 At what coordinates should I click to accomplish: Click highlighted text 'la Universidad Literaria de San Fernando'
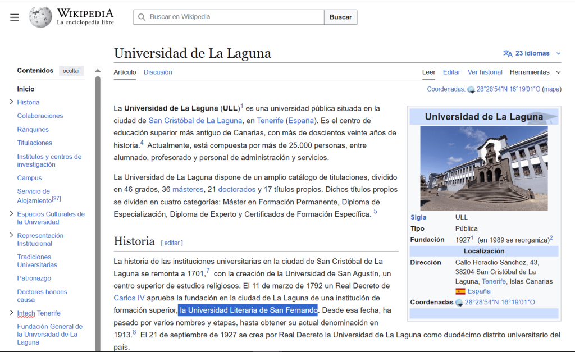point(248,310)
